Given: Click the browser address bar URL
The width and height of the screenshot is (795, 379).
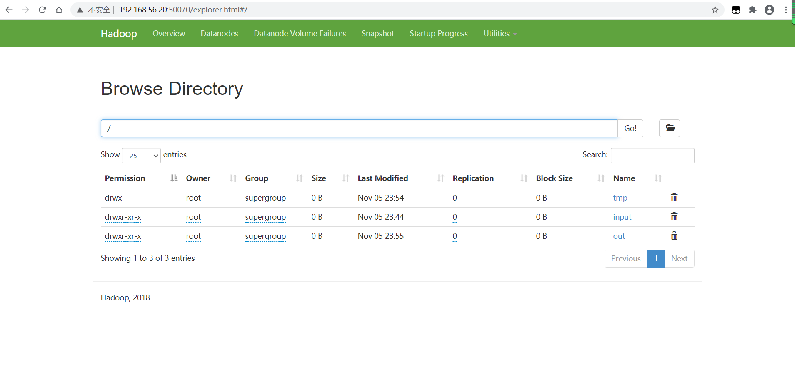Looking at the screenshot, I should click(x=183, y=10).
